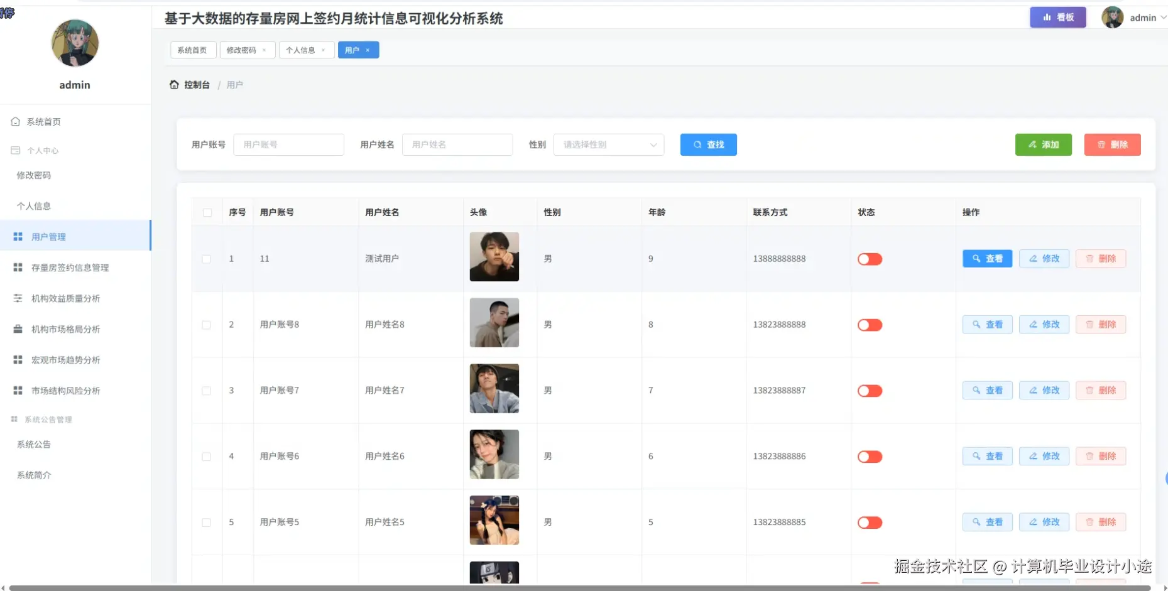Check the select-all checkbox in table header
Viewport: 1168px width, 591px height.
click(x=208, y=212)
